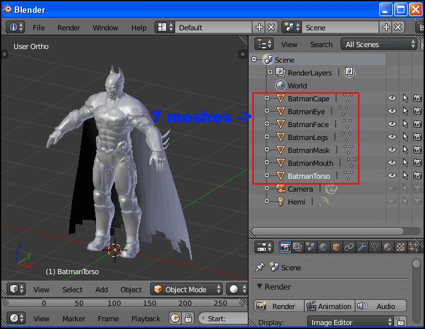
Task: Click the BatmanEye mesh data icon
Action: tap(343, 111)
